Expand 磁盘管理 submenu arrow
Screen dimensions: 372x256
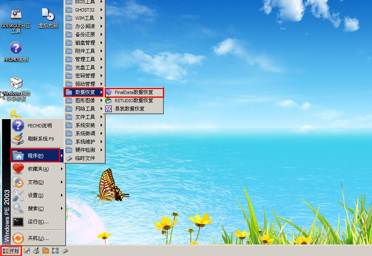[101, 43]
